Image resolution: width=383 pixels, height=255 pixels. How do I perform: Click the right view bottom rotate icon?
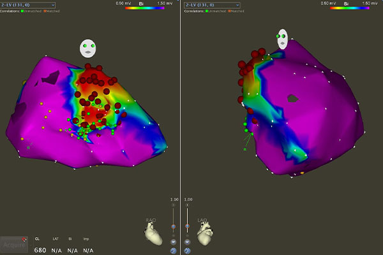(187, 251)
